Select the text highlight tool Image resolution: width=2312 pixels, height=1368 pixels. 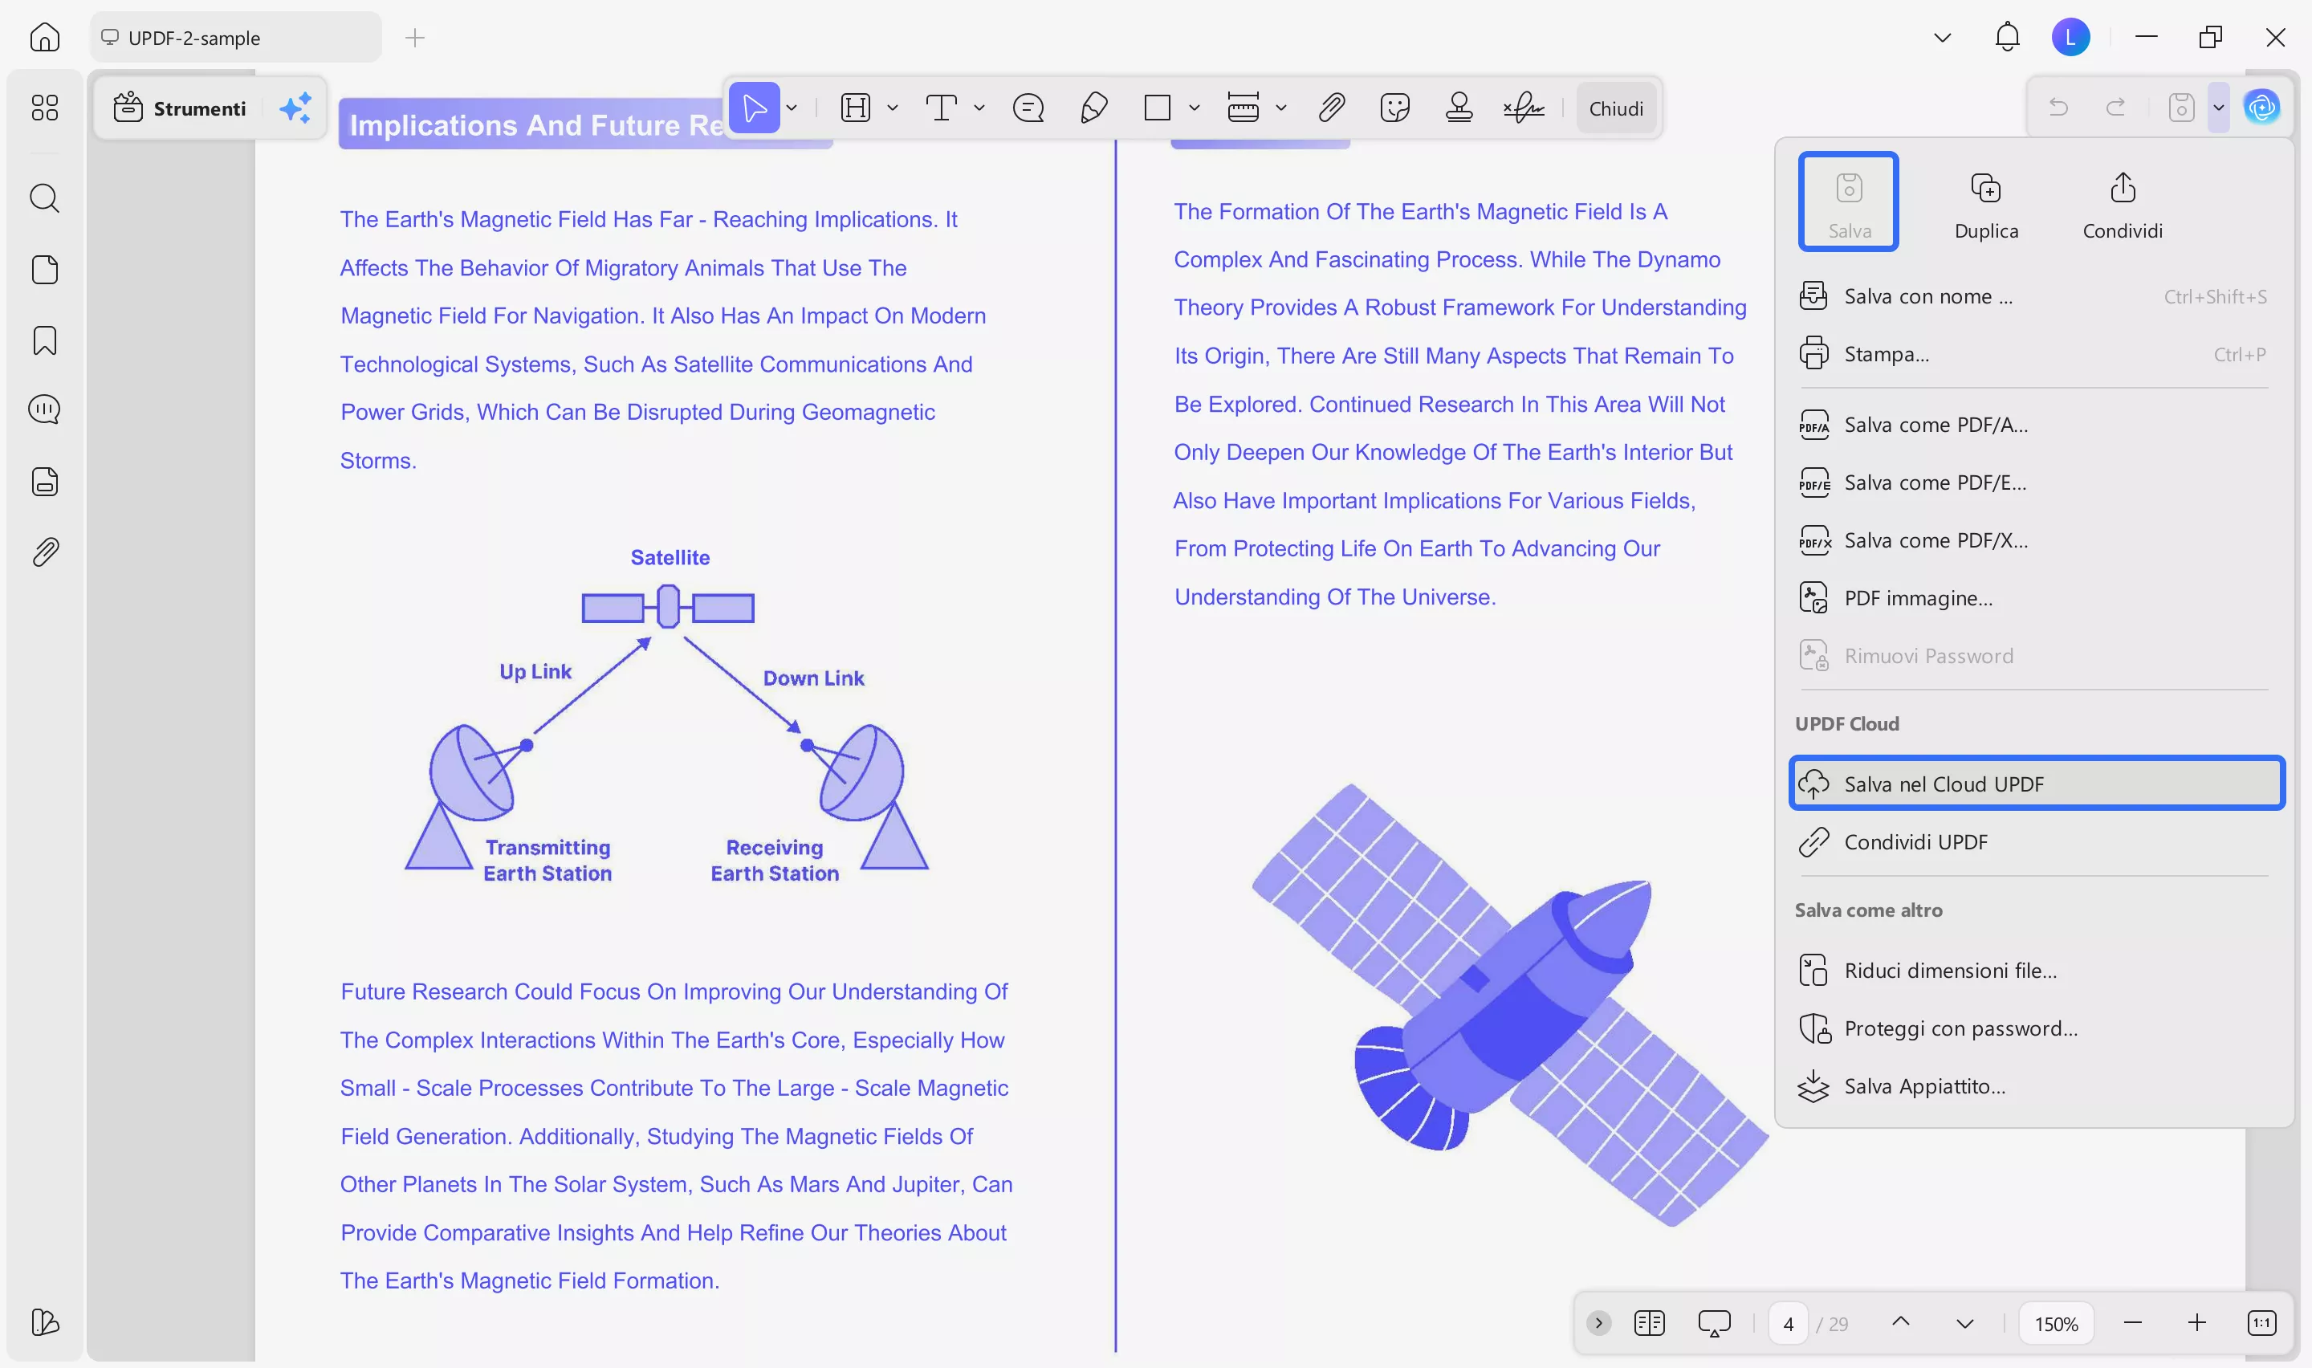click(855, 108)
